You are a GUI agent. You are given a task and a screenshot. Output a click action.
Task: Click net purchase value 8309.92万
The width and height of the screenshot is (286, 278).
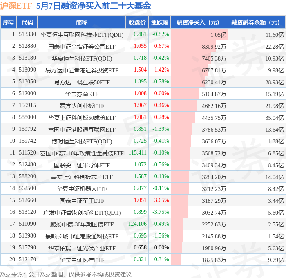214,47
